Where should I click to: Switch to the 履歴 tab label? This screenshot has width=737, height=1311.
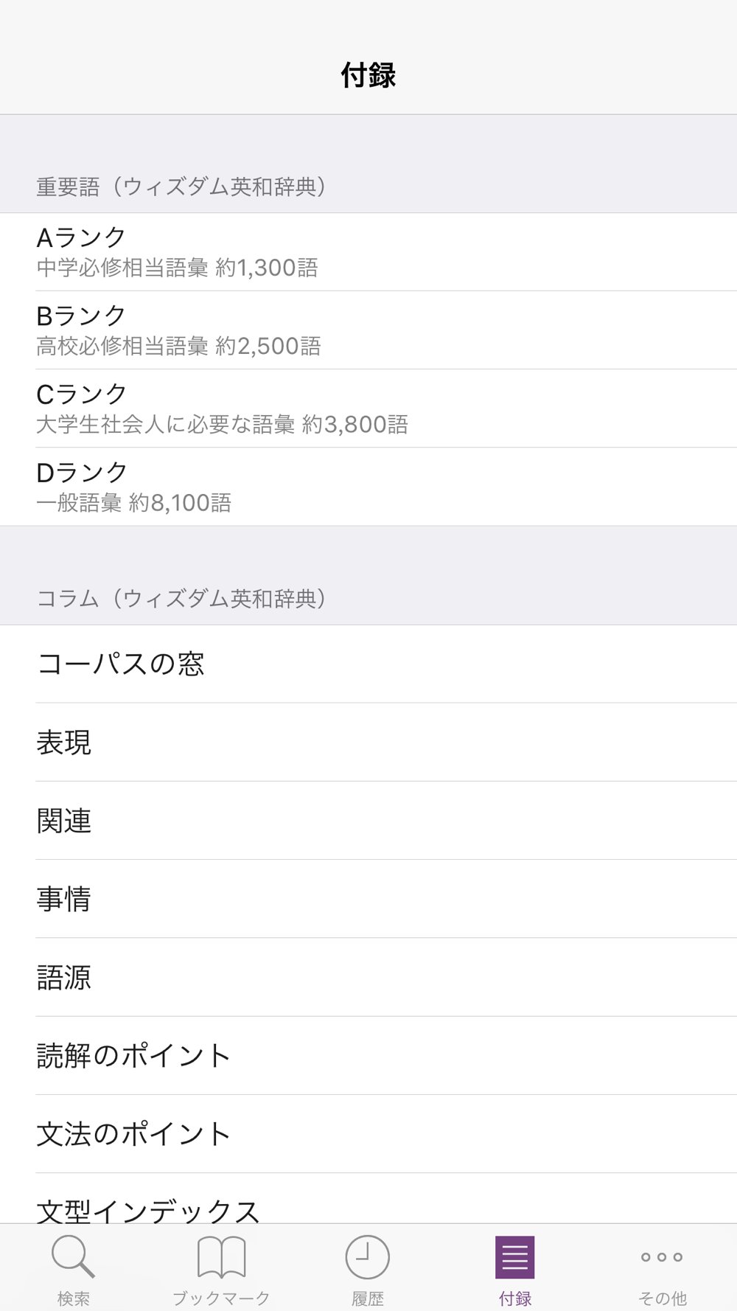click(367, 1298)
